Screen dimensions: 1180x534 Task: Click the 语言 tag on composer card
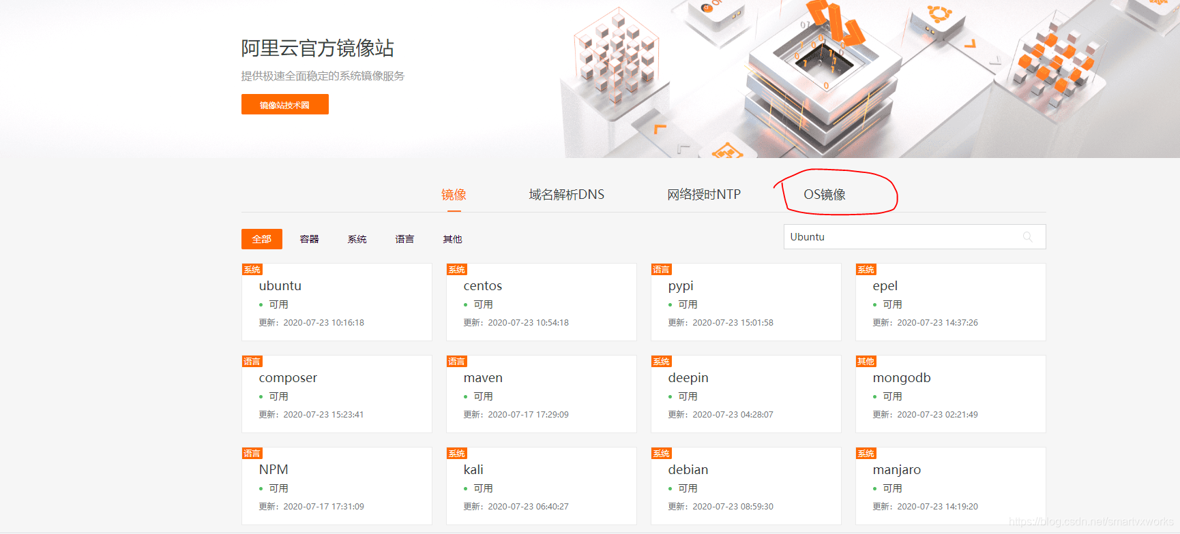tap(252, 362)
